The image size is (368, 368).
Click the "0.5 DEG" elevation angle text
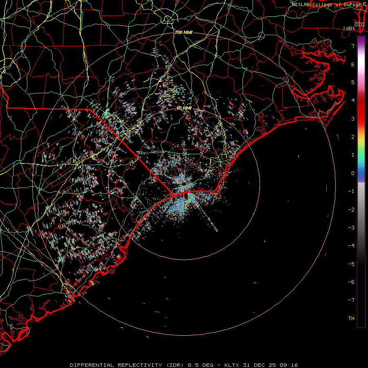tap(201, 365)
